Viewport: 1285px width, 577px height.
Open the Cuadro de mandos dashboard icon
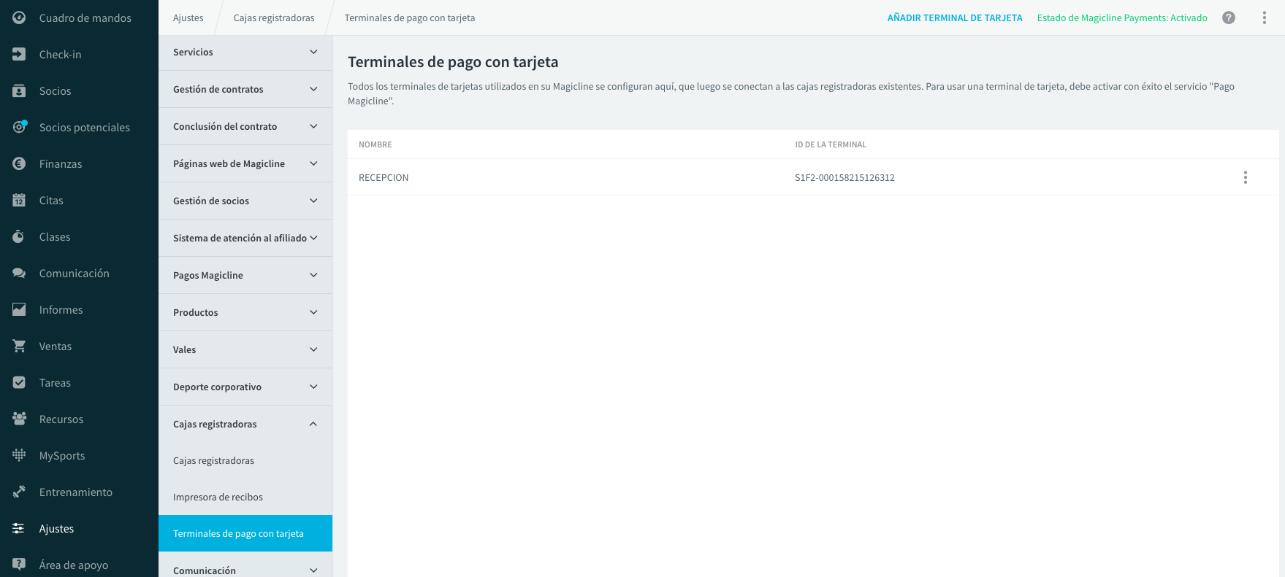point(19,18)
